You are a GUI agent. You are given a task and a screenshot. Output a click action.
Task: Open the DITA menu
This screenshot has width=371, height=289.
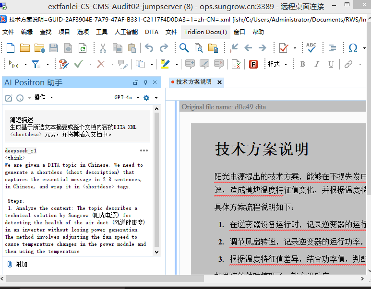(152, 32)
